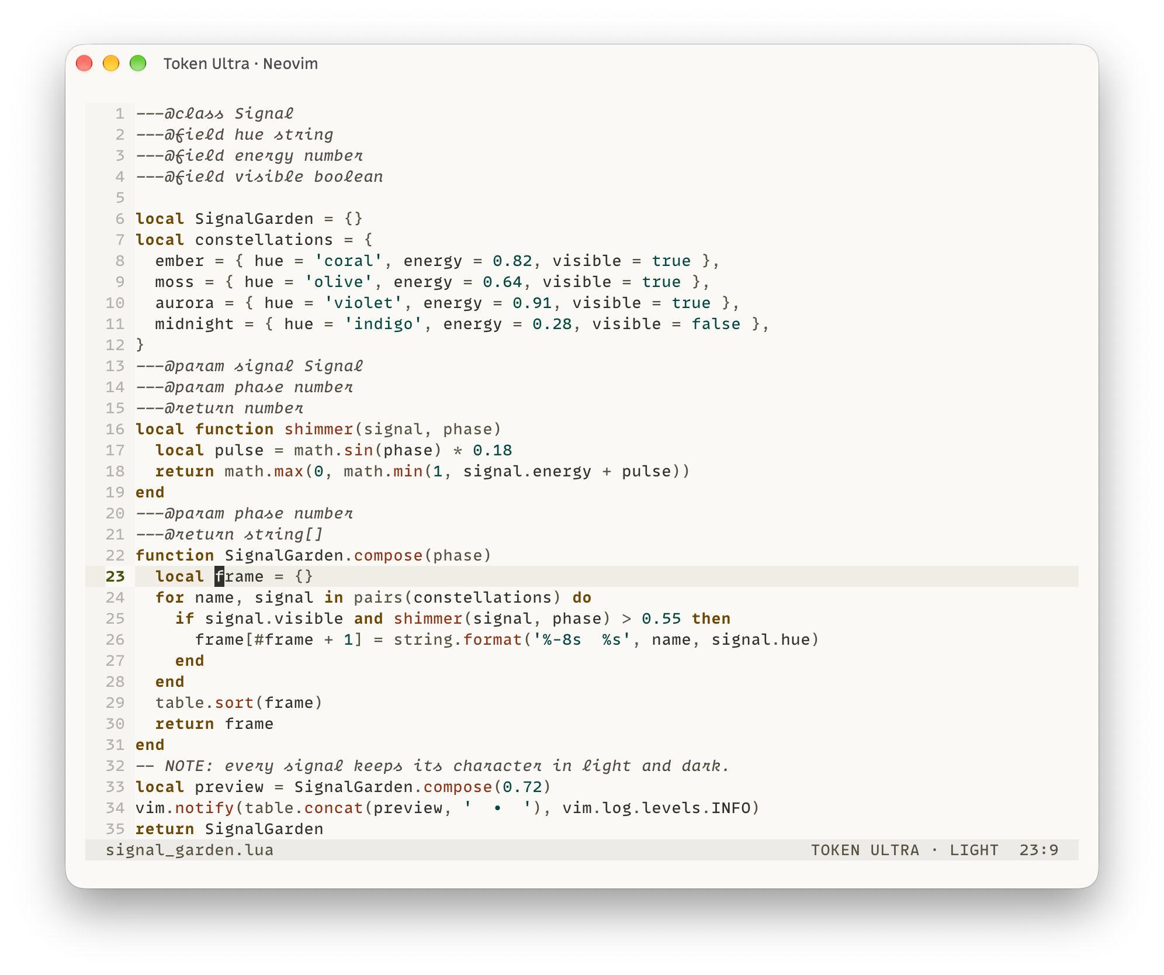Viewport: 1164px width, 975px height.
Task: Click the '23:9' cursor position indicator
Action: (x=1039, y=850)
